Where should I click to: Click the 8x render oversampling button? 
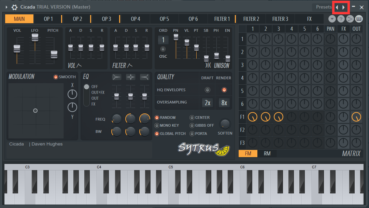point(224,102)
